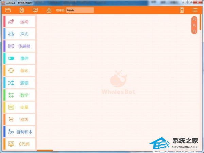Click the bottom magnifier in the zoom control
This screenshot has height=153, width=204.
coord(194,31)
